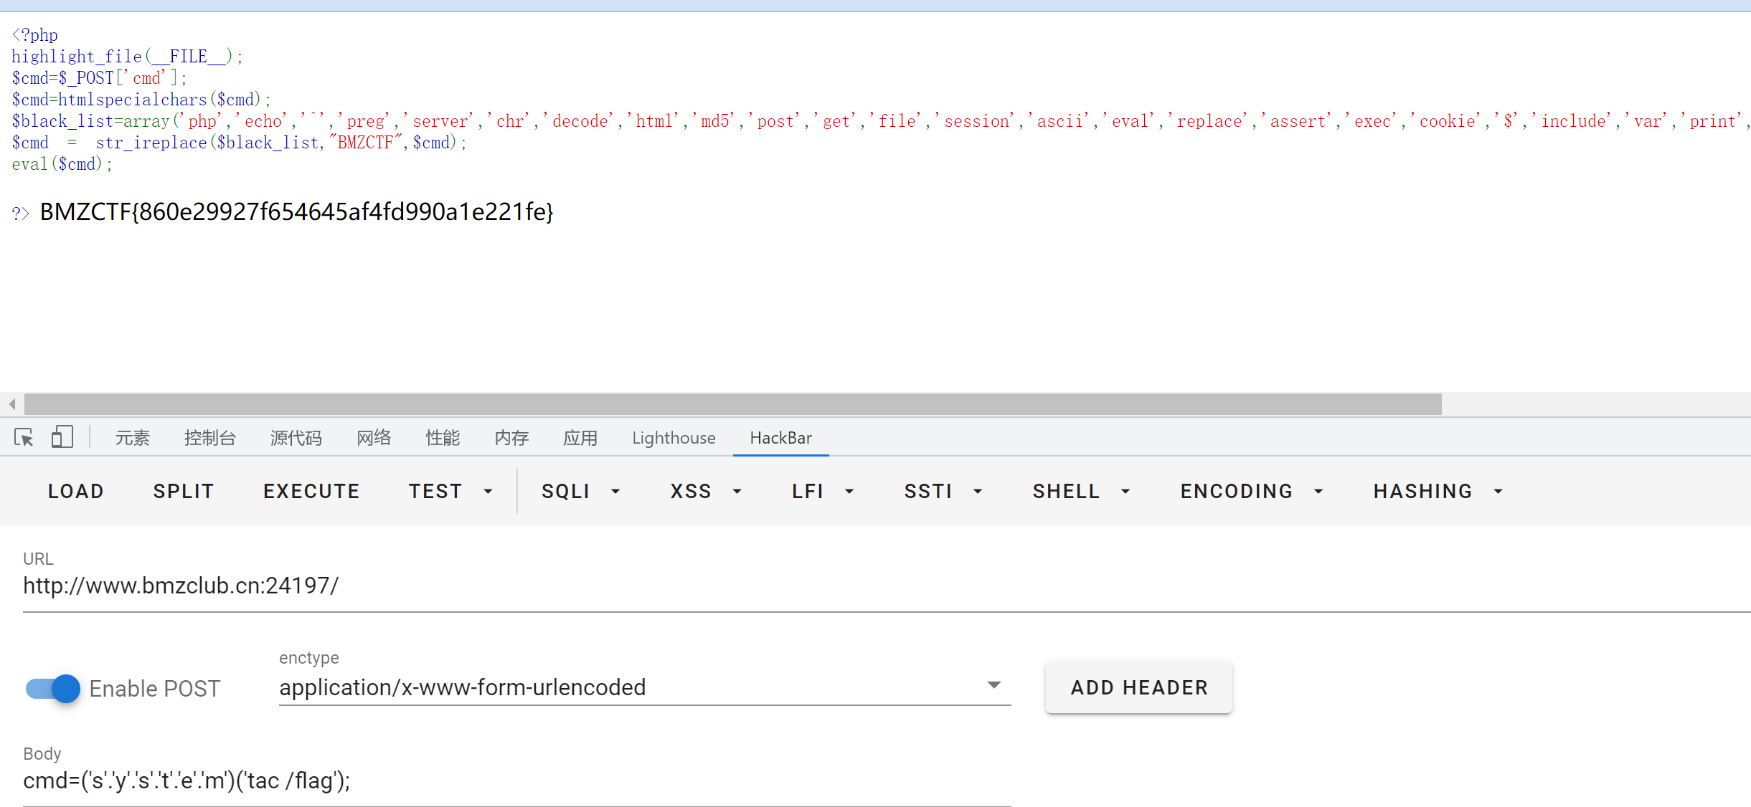Open the SHELL dropdown
This screenshot has height=807, width=1751.
click(1080, 492)
